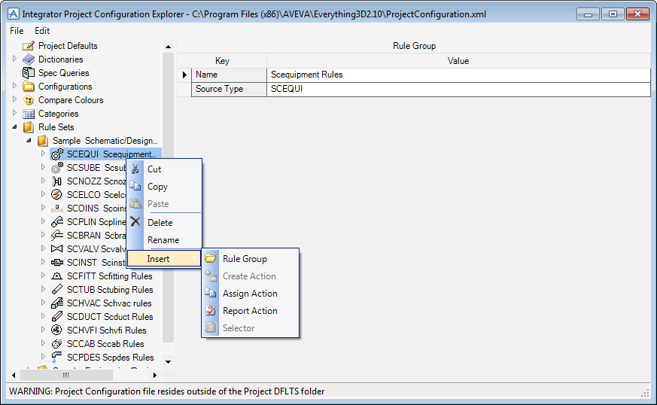This screenshot has height=405, width=657.
Task: Select the SCHVFI Schvfi Rules row
Action: [106, 330]
